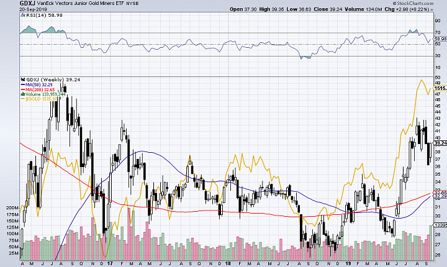This screenshot has width=447, height=267.
Task: Click the 90 label on the RSI axis
Action: click(437, 21)
